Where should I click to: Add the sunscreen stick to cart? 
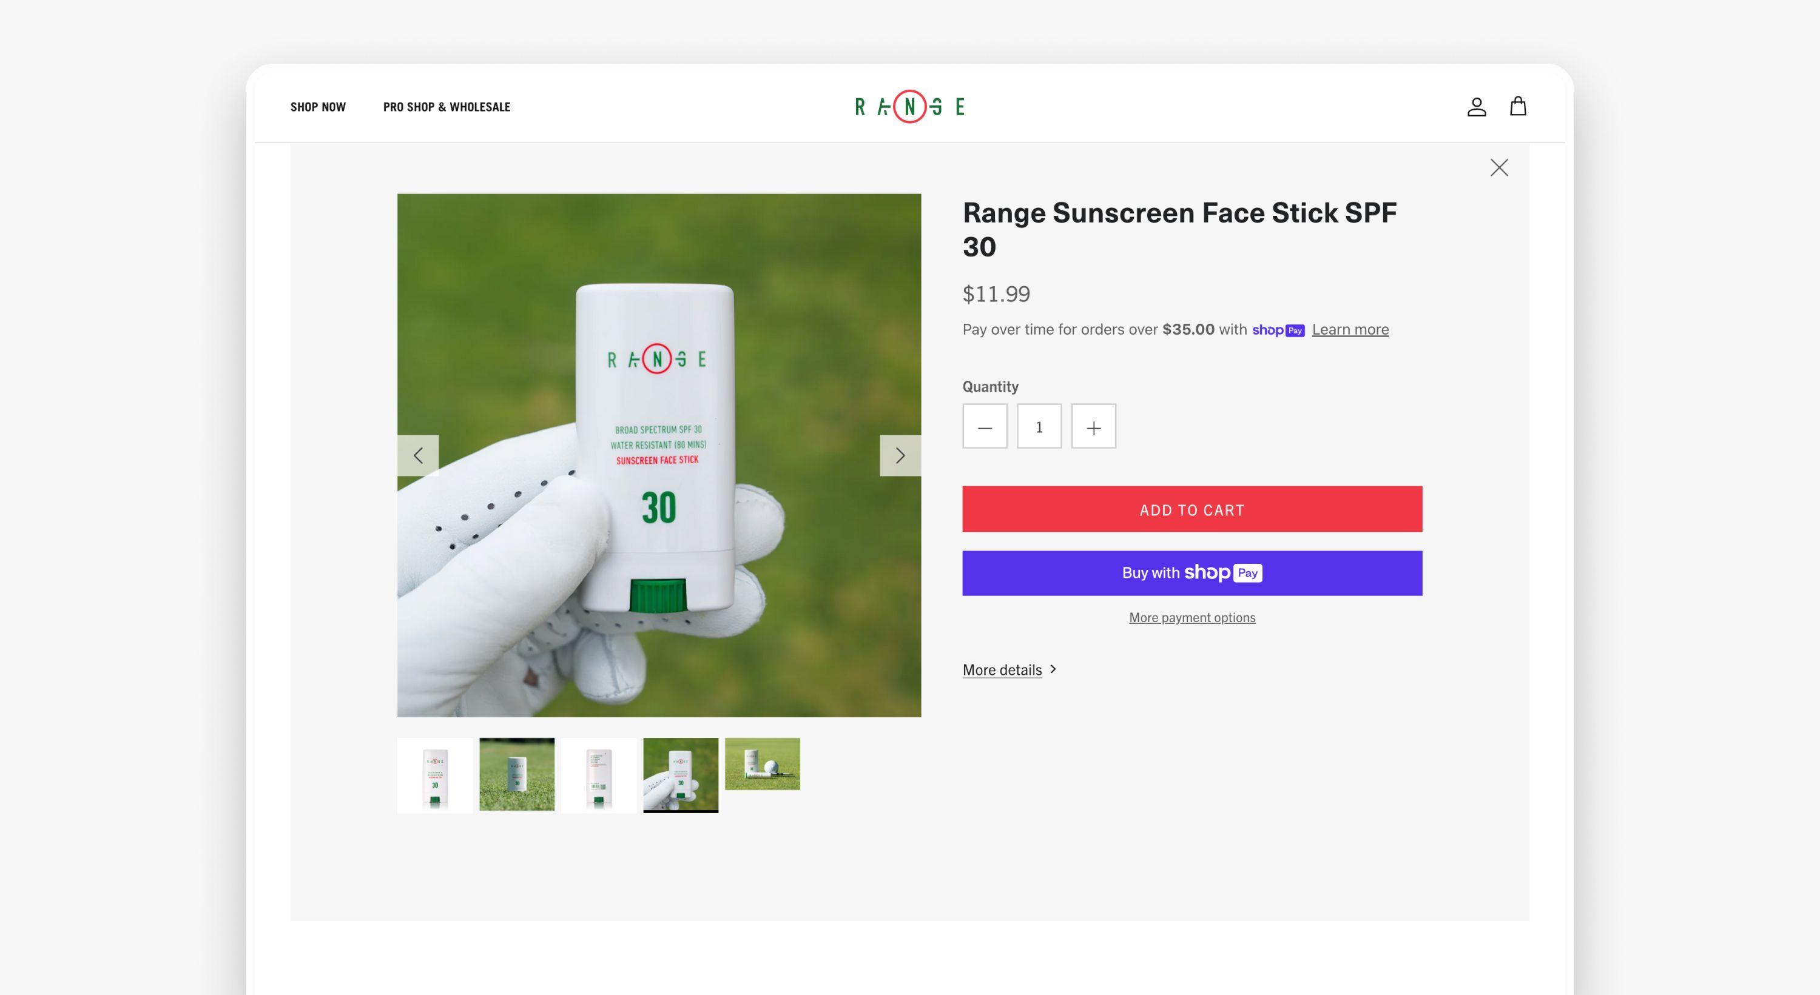coord(1192,509)
